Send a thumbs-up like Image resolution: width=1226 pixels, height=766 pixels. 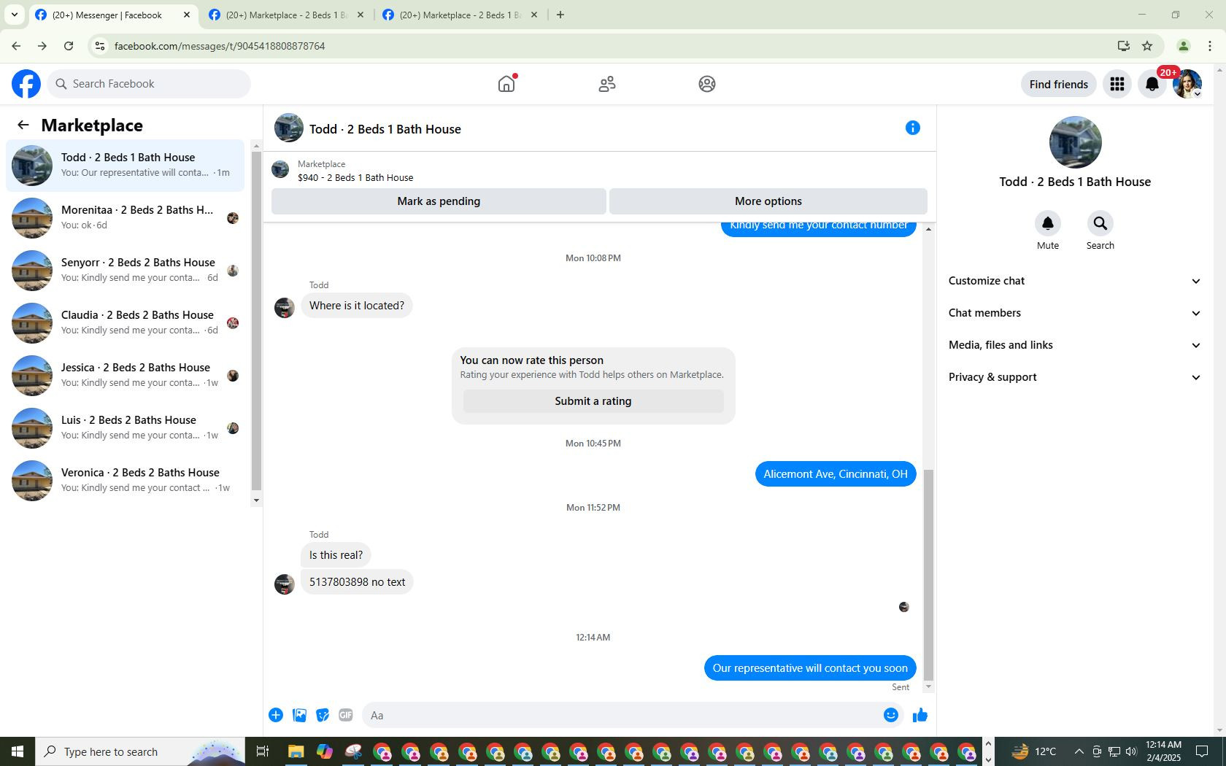[x=920, y=715]
